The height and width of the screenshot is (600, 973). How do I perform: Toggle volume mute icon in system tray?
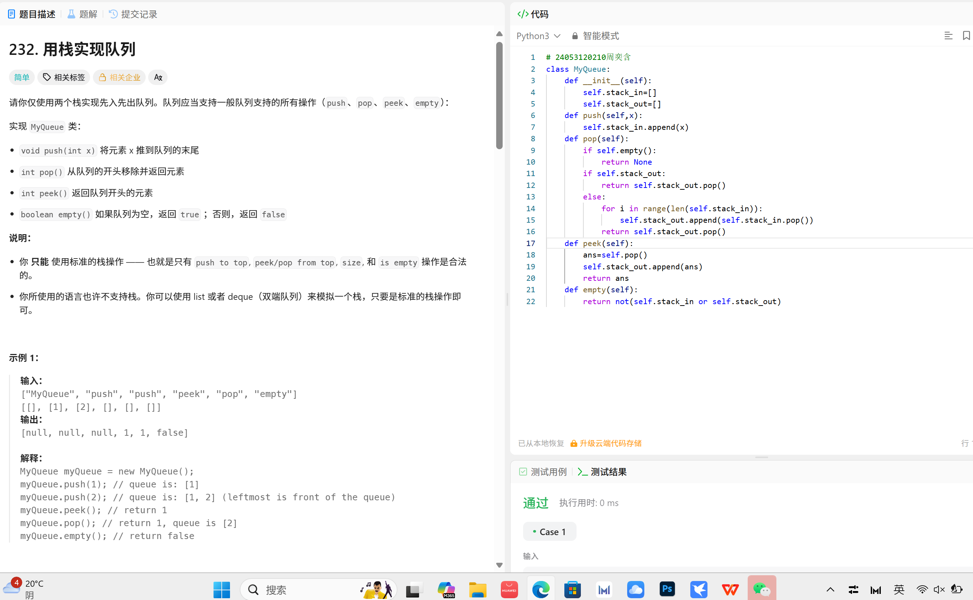[x=939, y=590]
